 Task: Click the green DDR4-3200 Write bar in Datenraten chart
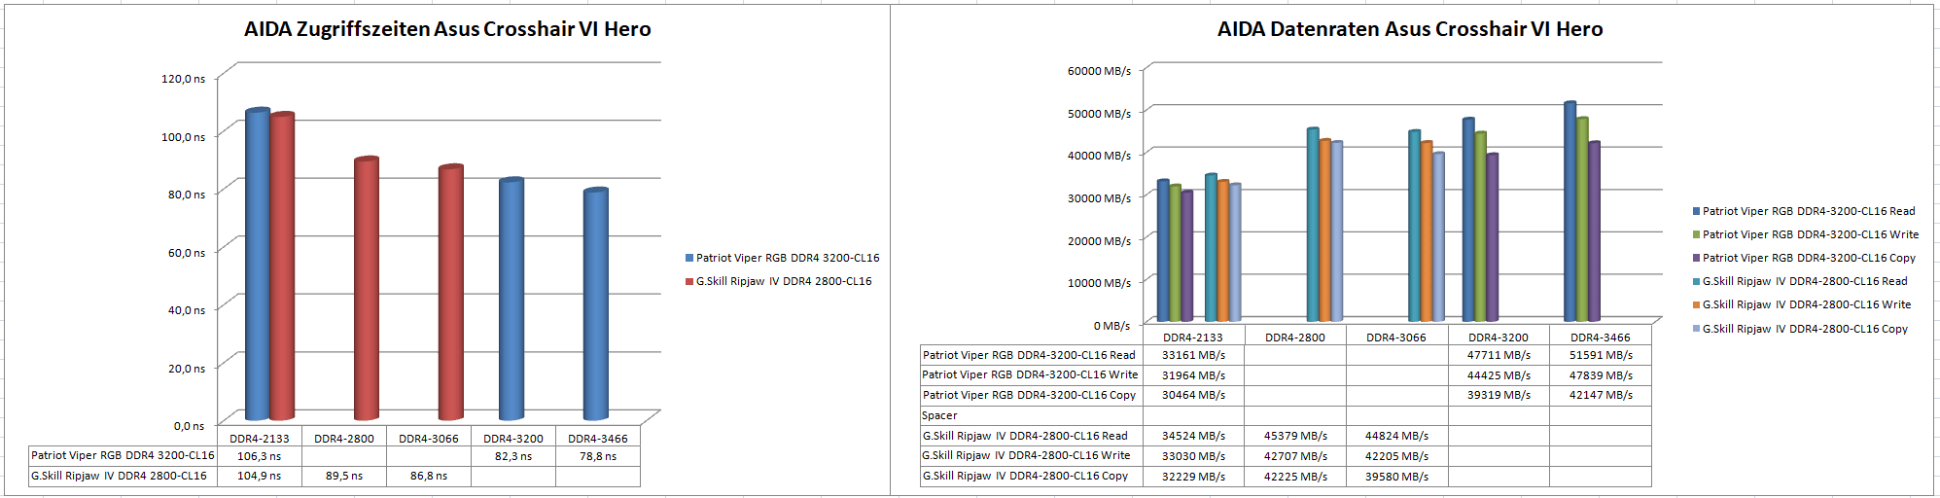[x=1480, y=227]
